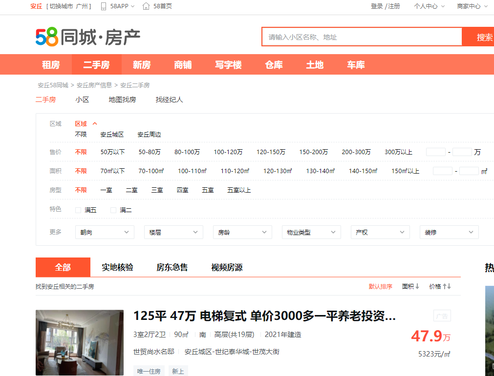Click the house icon beside 58首页

coord(146,6)
